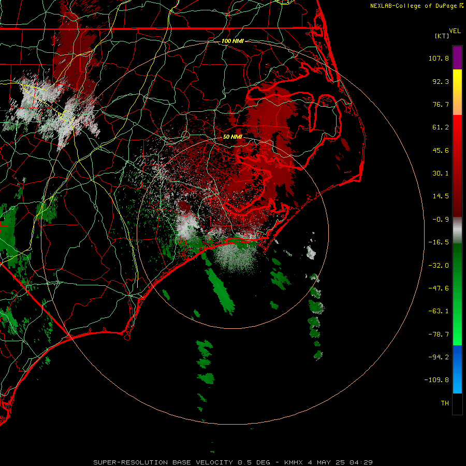Click the 14.5 scale value

pyautogui.click(x=441, y=196)
